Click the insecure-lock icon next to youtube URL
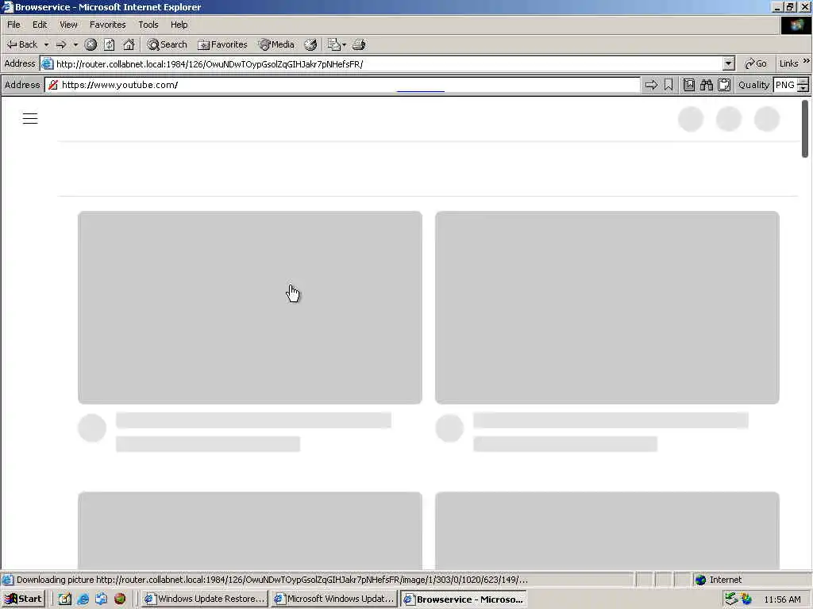Viewport: 813px width, 609px height. pyautogui.click(x=53, y=85)
